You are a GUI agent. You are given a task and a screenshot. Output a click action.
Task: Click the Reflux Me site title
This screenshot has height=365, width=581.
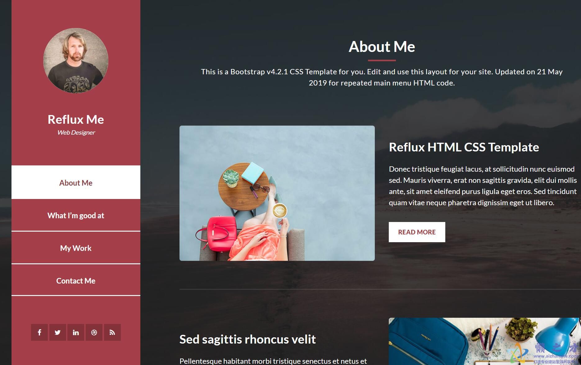[76, 119]
